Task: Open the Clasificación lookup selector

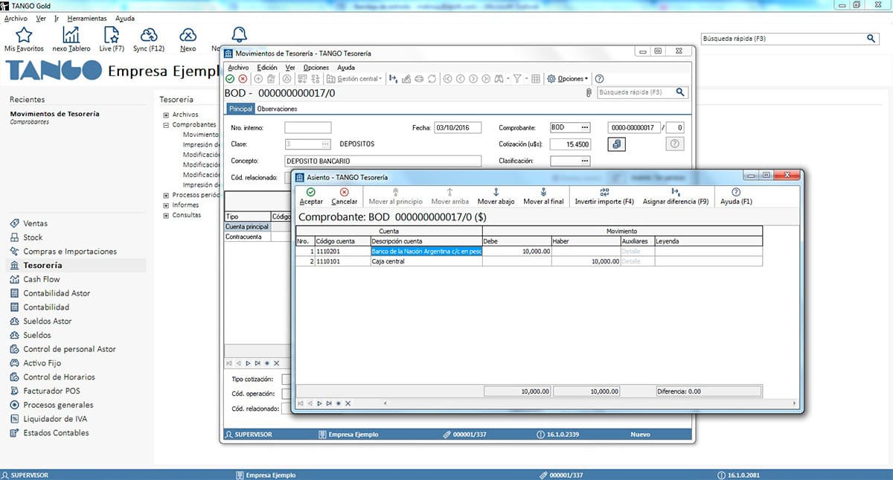Action: pos(585,161)
